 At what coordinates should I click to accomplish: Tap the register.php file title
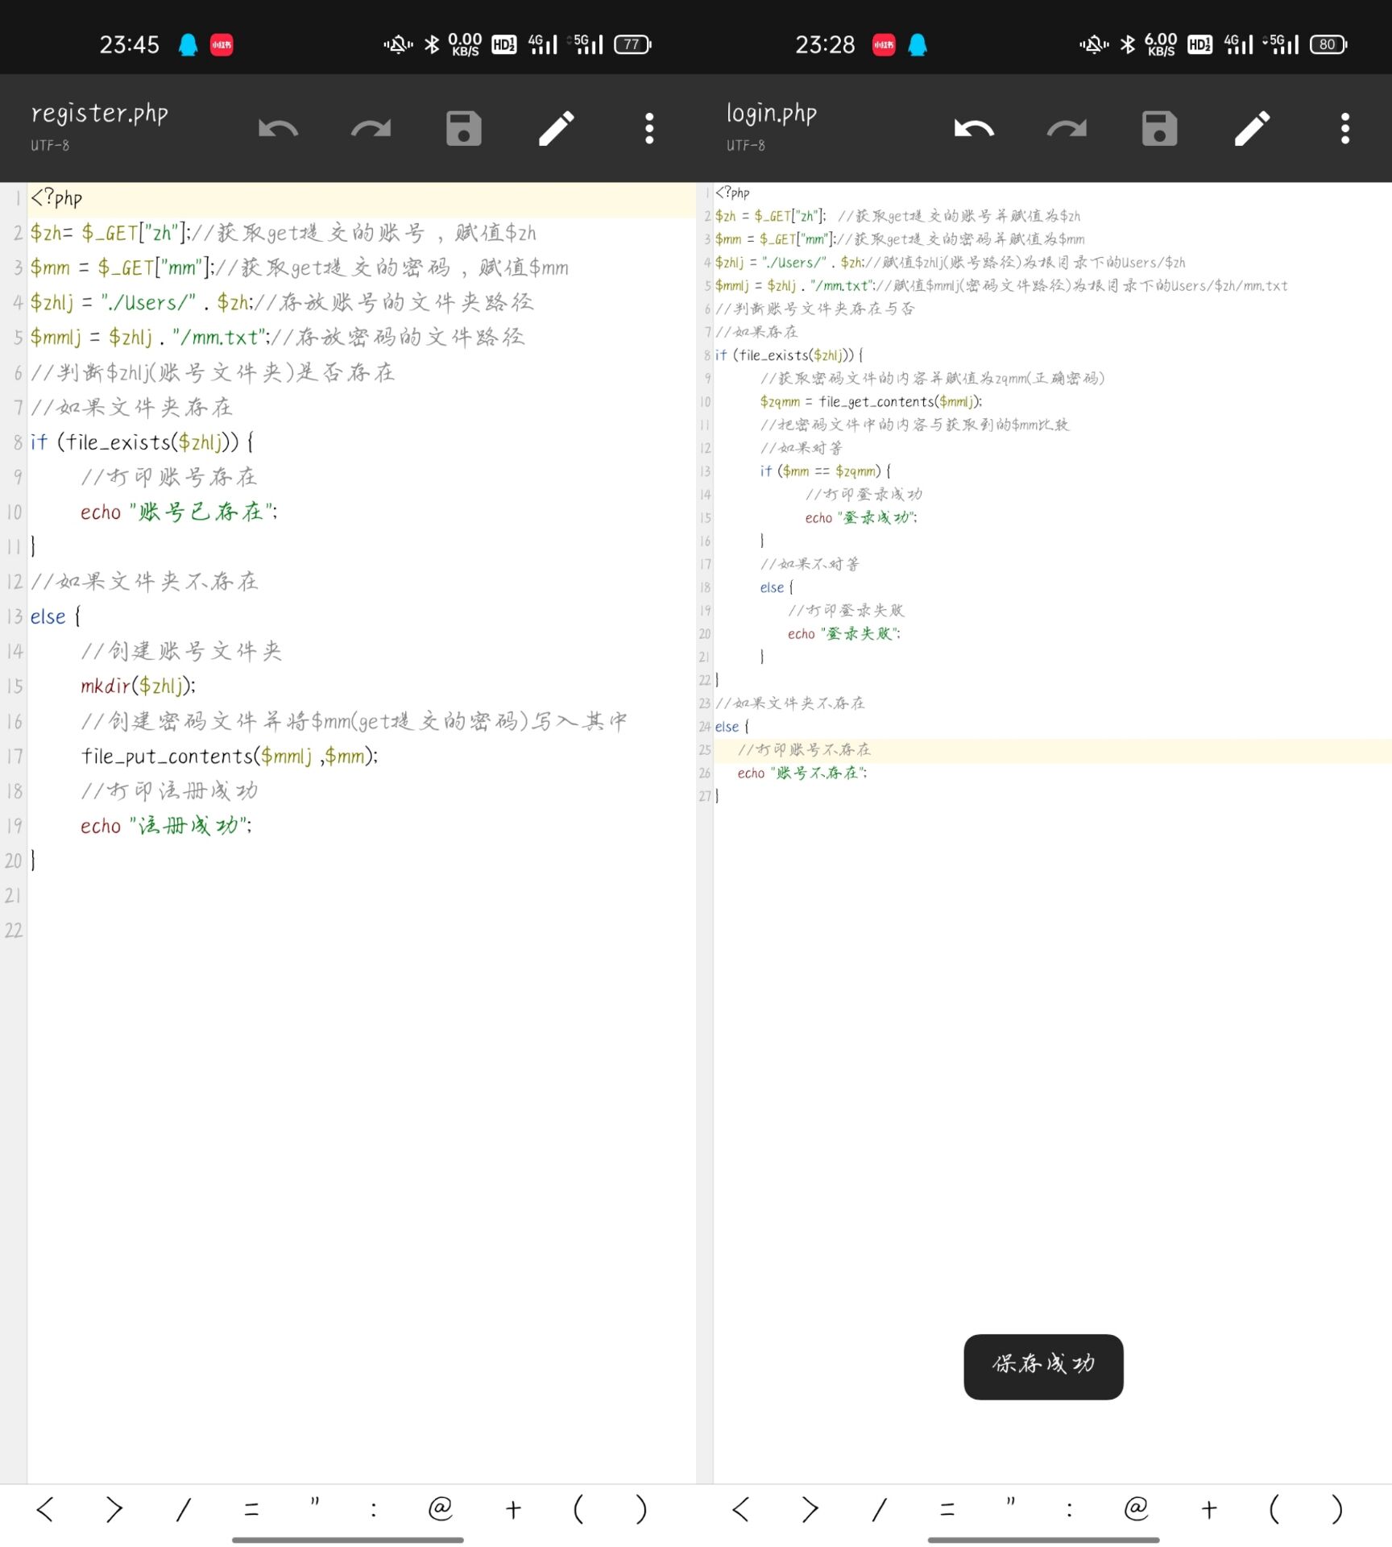click(x=100, y=114)
